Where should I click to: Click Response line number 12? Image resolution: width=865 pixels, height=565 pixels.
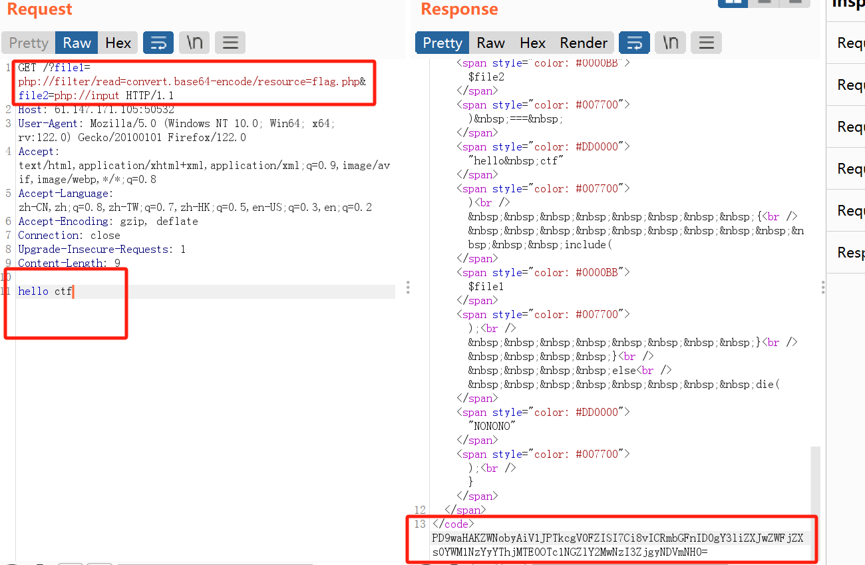[419, 510]
